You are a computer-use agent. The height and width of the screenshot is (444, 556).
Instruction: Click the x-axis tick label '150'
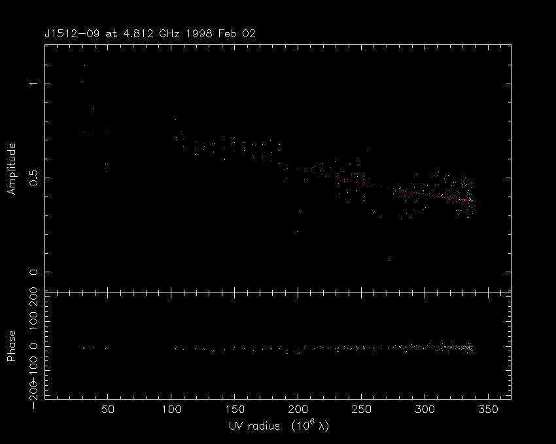coord(235,409)
